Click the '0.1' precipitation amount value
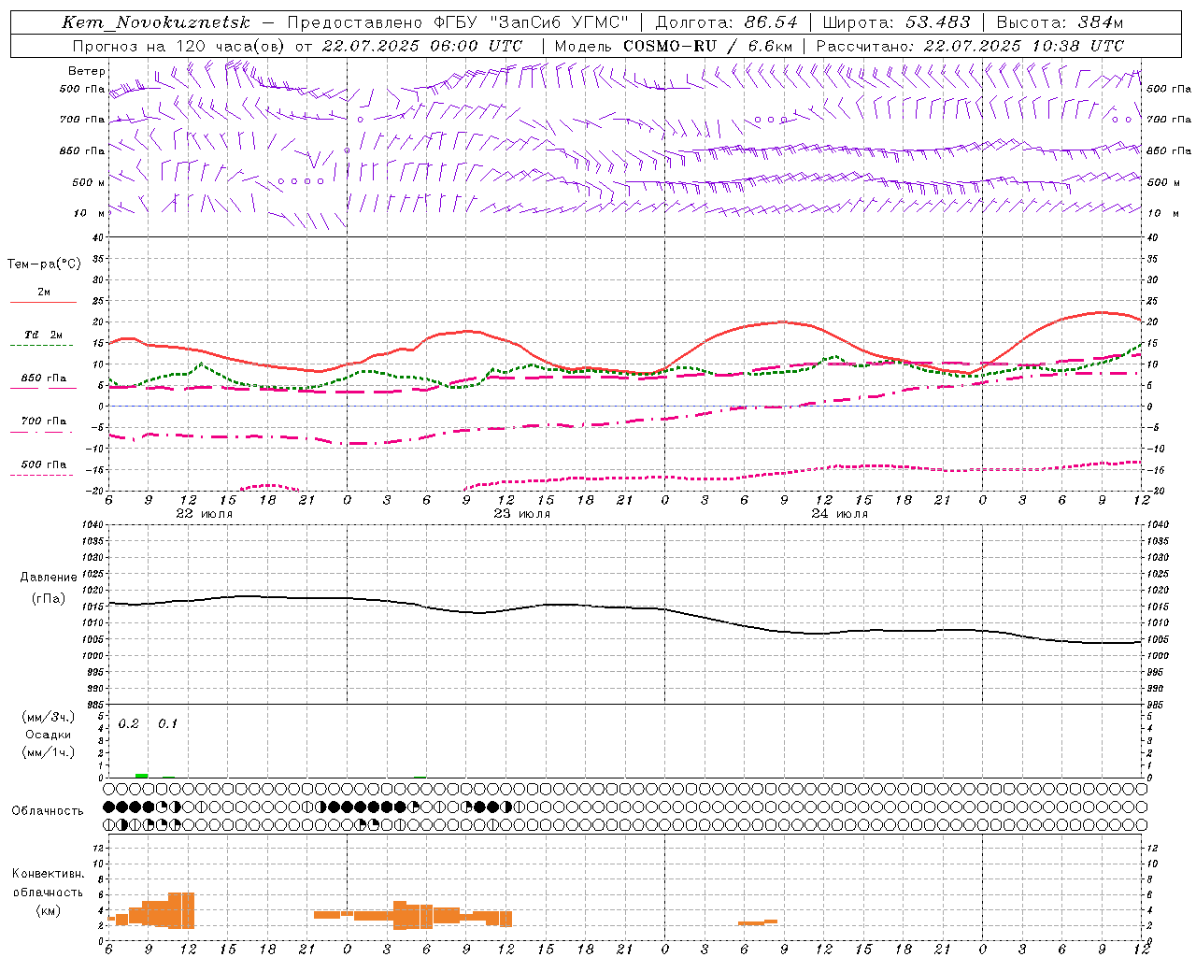The height and width of the screenshot is (957, 1196). pos(168,724)
